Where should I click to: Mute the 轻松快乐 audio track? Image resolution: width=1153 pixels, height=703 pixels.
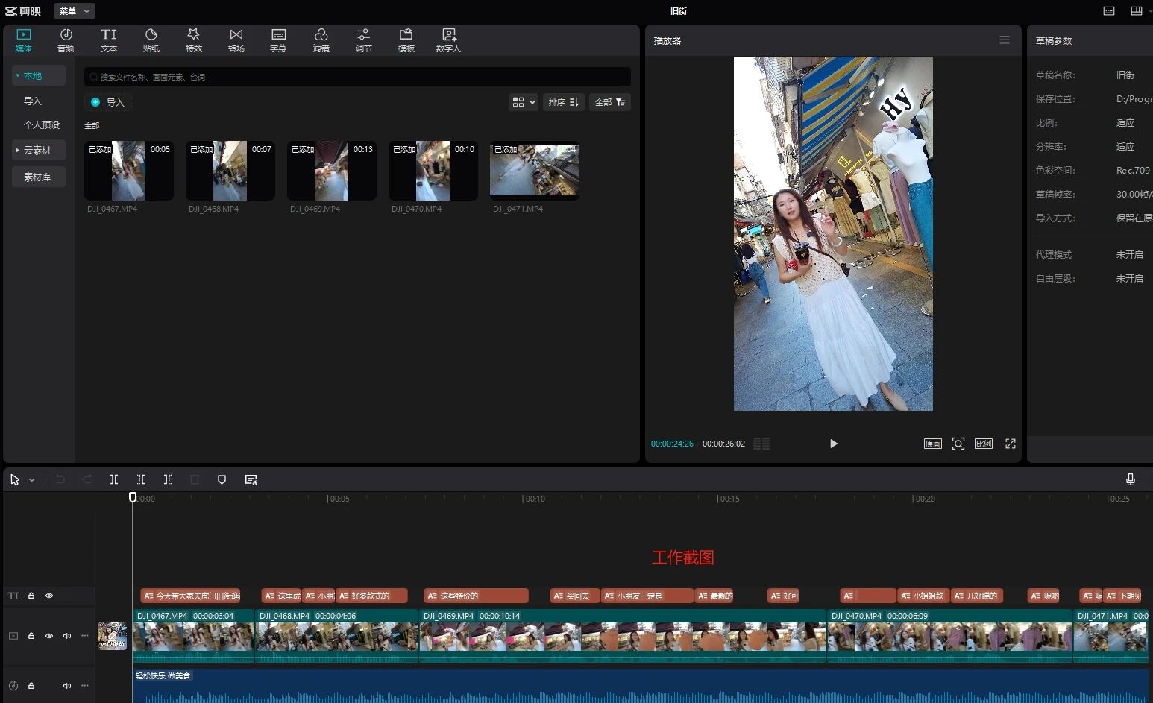(x=67, y=685)
